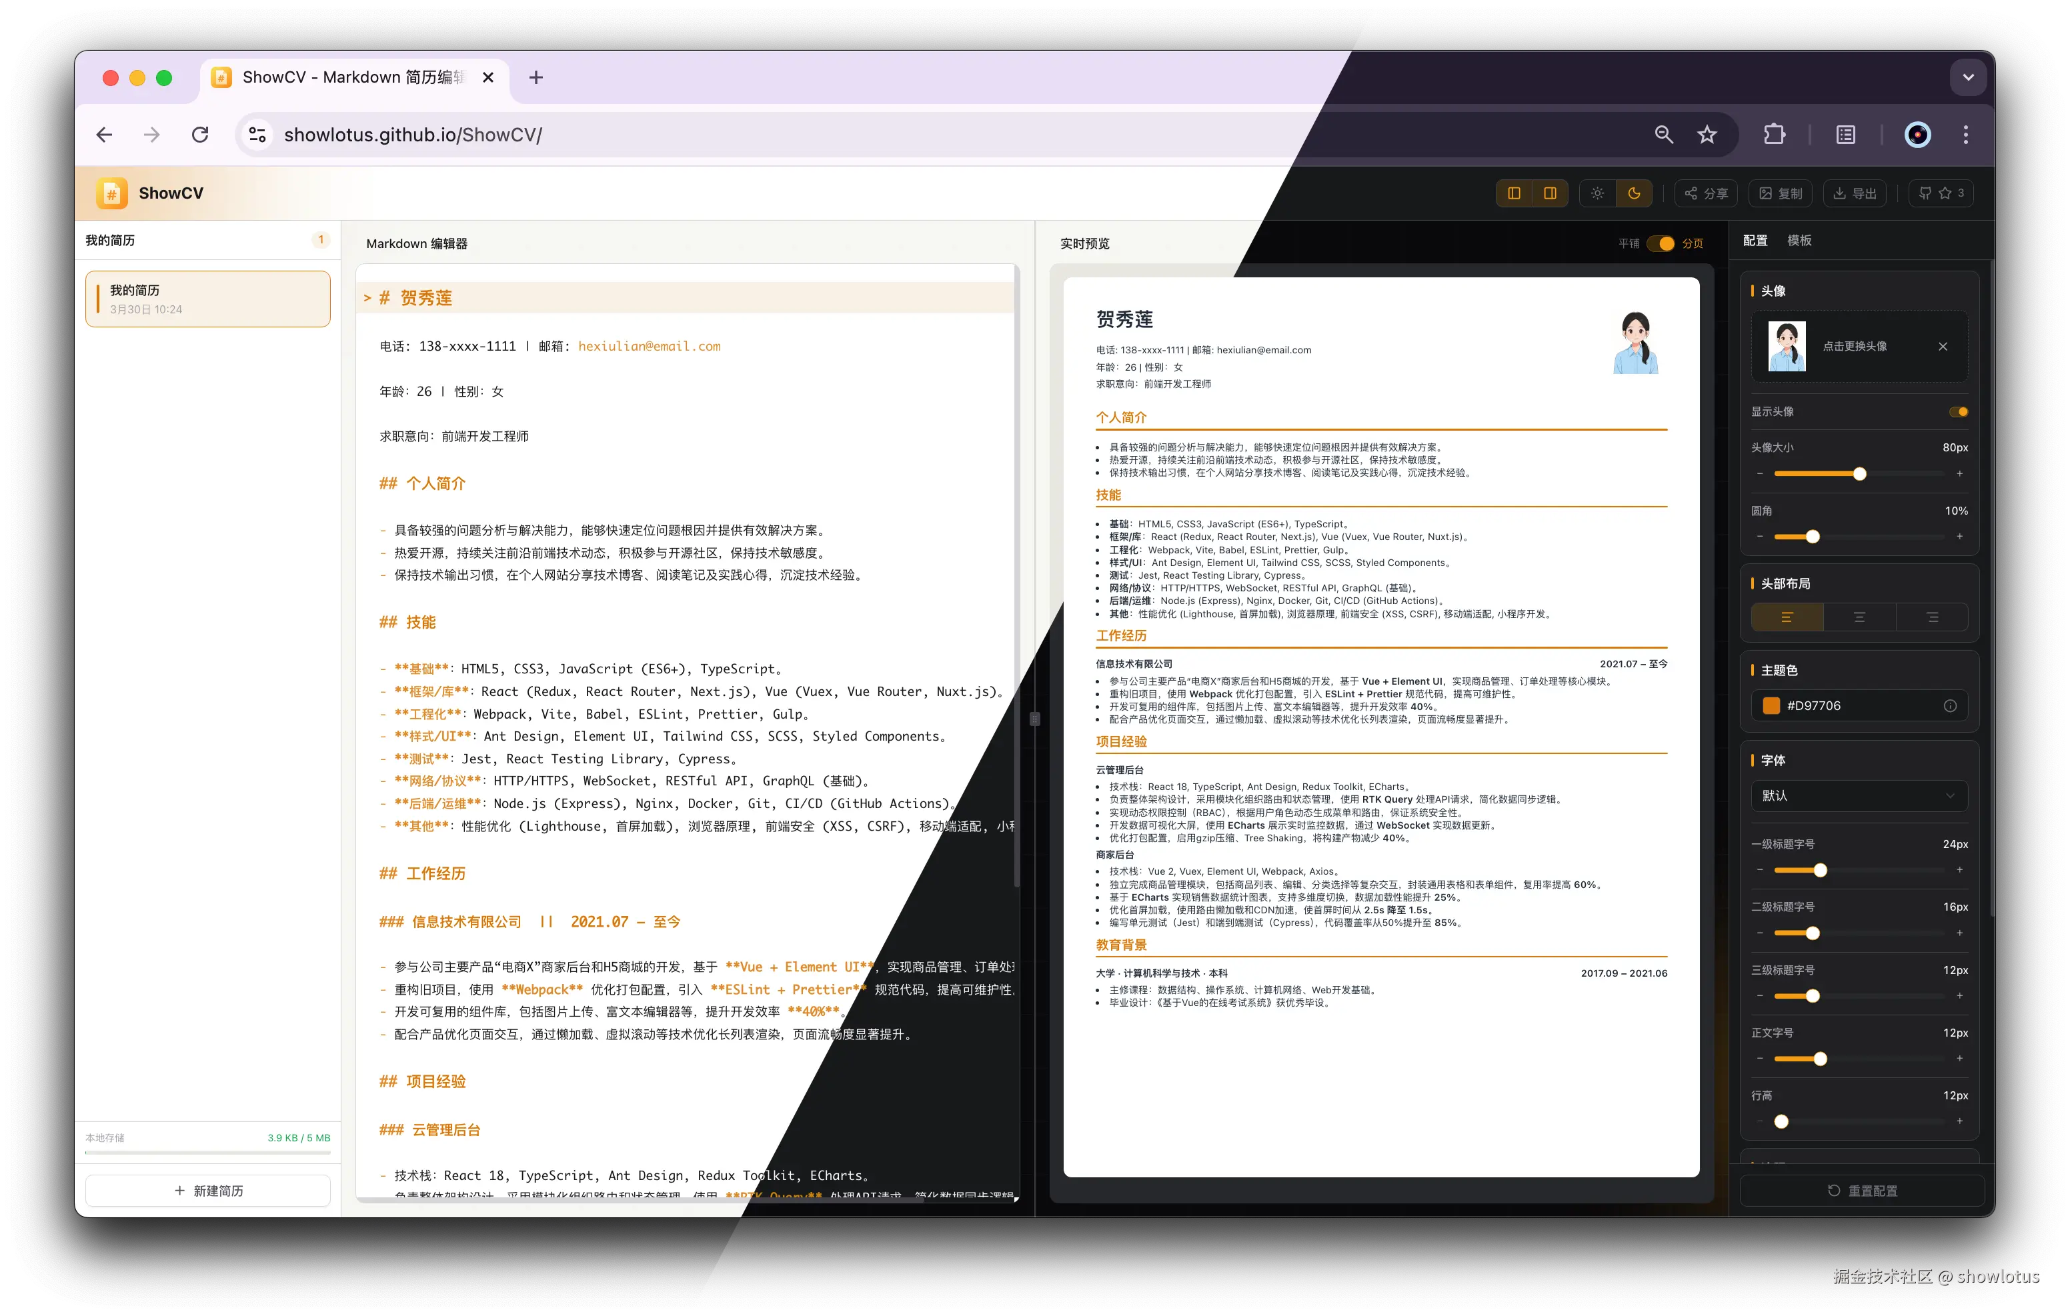
Task: Open the GitHub star link
Action: tap(1941, 193)
